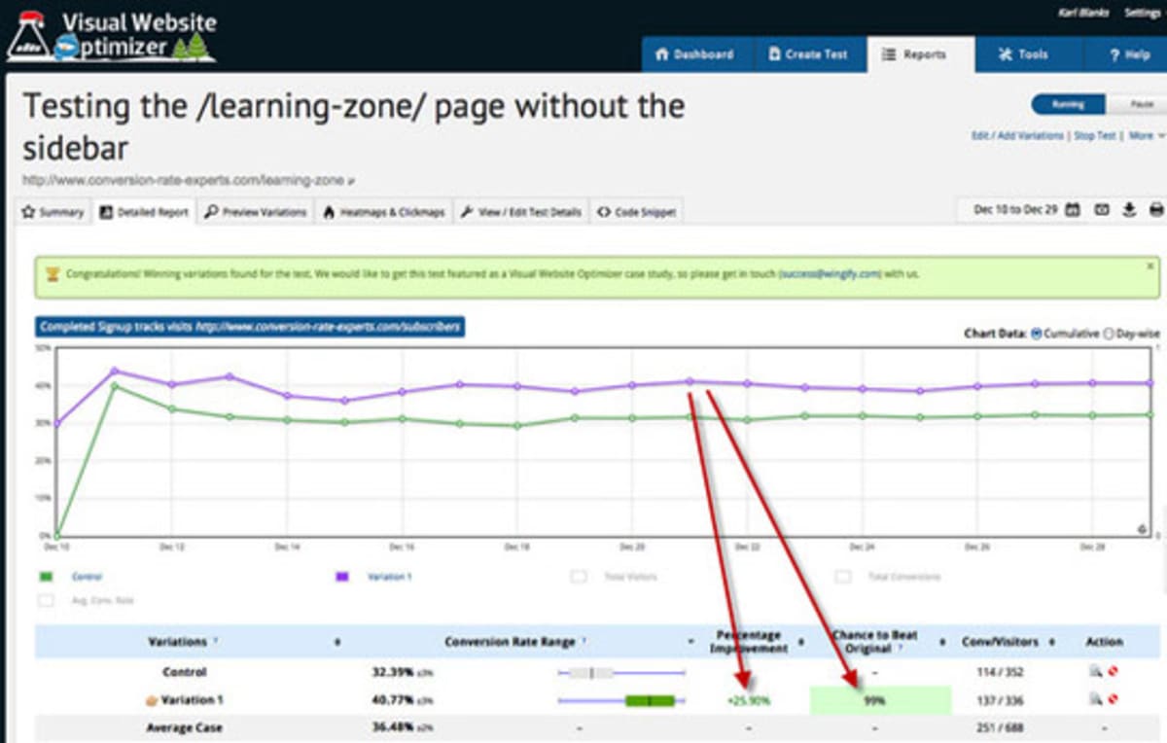This screenshot has height=743, width=1167.
Task: Click the Variation 1 green conversion range bar
Action: coord(651,699)
